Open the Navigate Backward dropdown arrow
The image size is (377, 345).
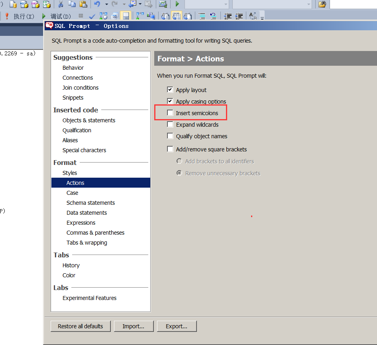140,4
